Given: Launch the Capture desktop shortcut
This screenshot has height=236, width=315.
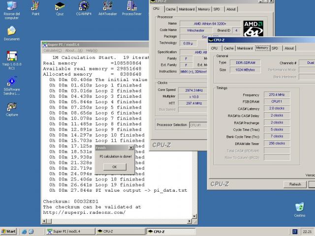Looking at the screenshot, I should point(12,110).
